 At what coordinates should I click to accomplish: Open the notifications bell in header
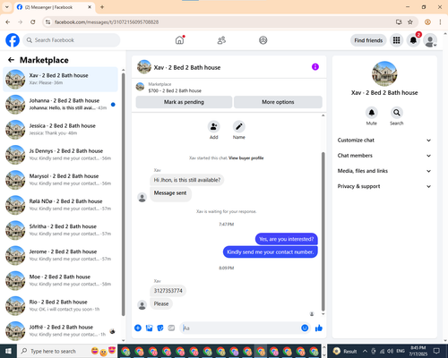413,40
